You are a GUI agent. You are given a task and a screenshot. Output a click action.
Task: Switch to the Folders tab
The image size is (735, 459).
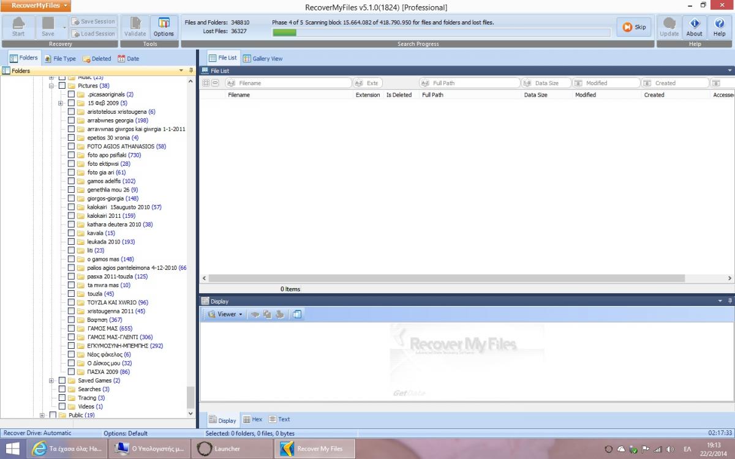coord(24,58)
